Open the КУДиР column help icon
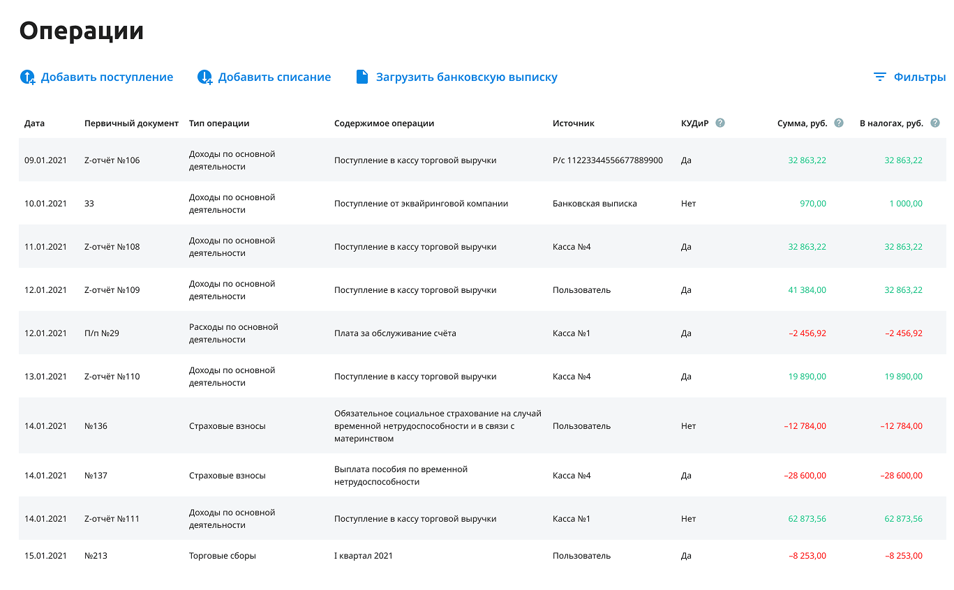954x590 pixels. 720,123
